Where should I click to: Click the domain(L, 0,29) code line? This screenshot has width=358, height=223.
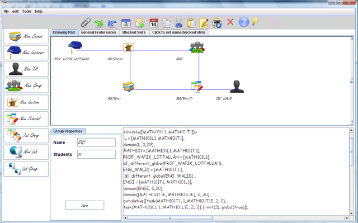[x=139, y=145]
